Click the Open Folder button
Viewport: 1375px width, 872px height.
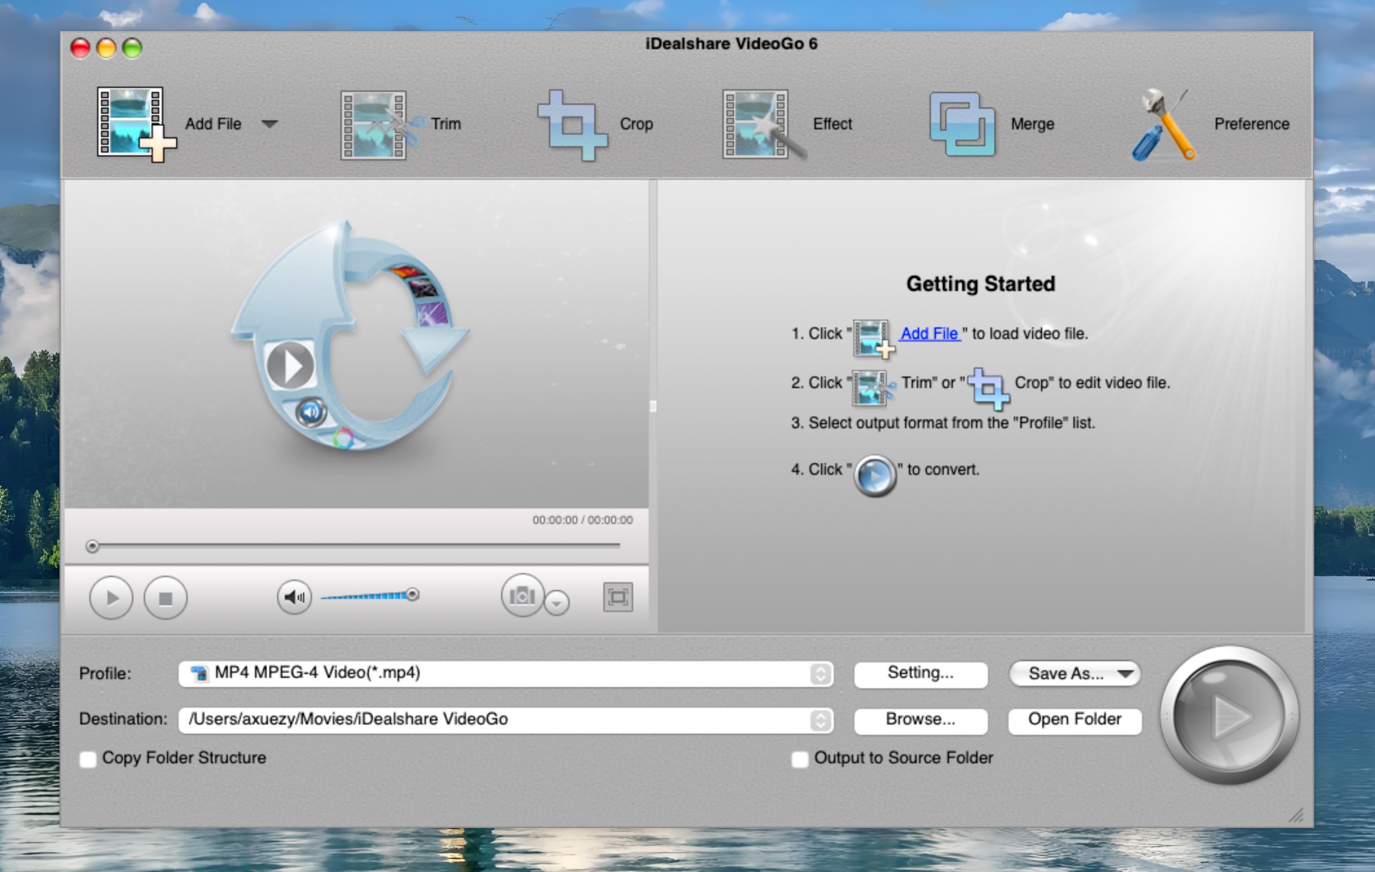pos(1075,720)
